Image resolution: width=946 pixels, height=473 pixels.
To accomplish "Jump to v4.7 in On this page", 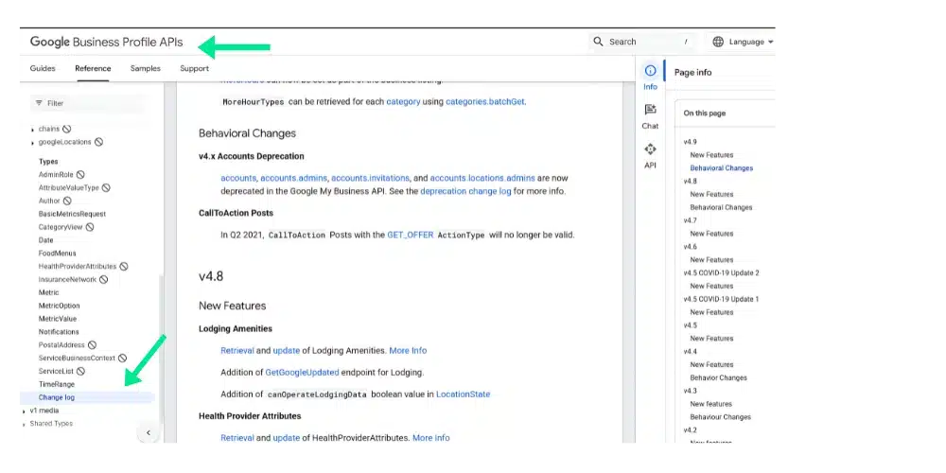I will tap(690, 220).
